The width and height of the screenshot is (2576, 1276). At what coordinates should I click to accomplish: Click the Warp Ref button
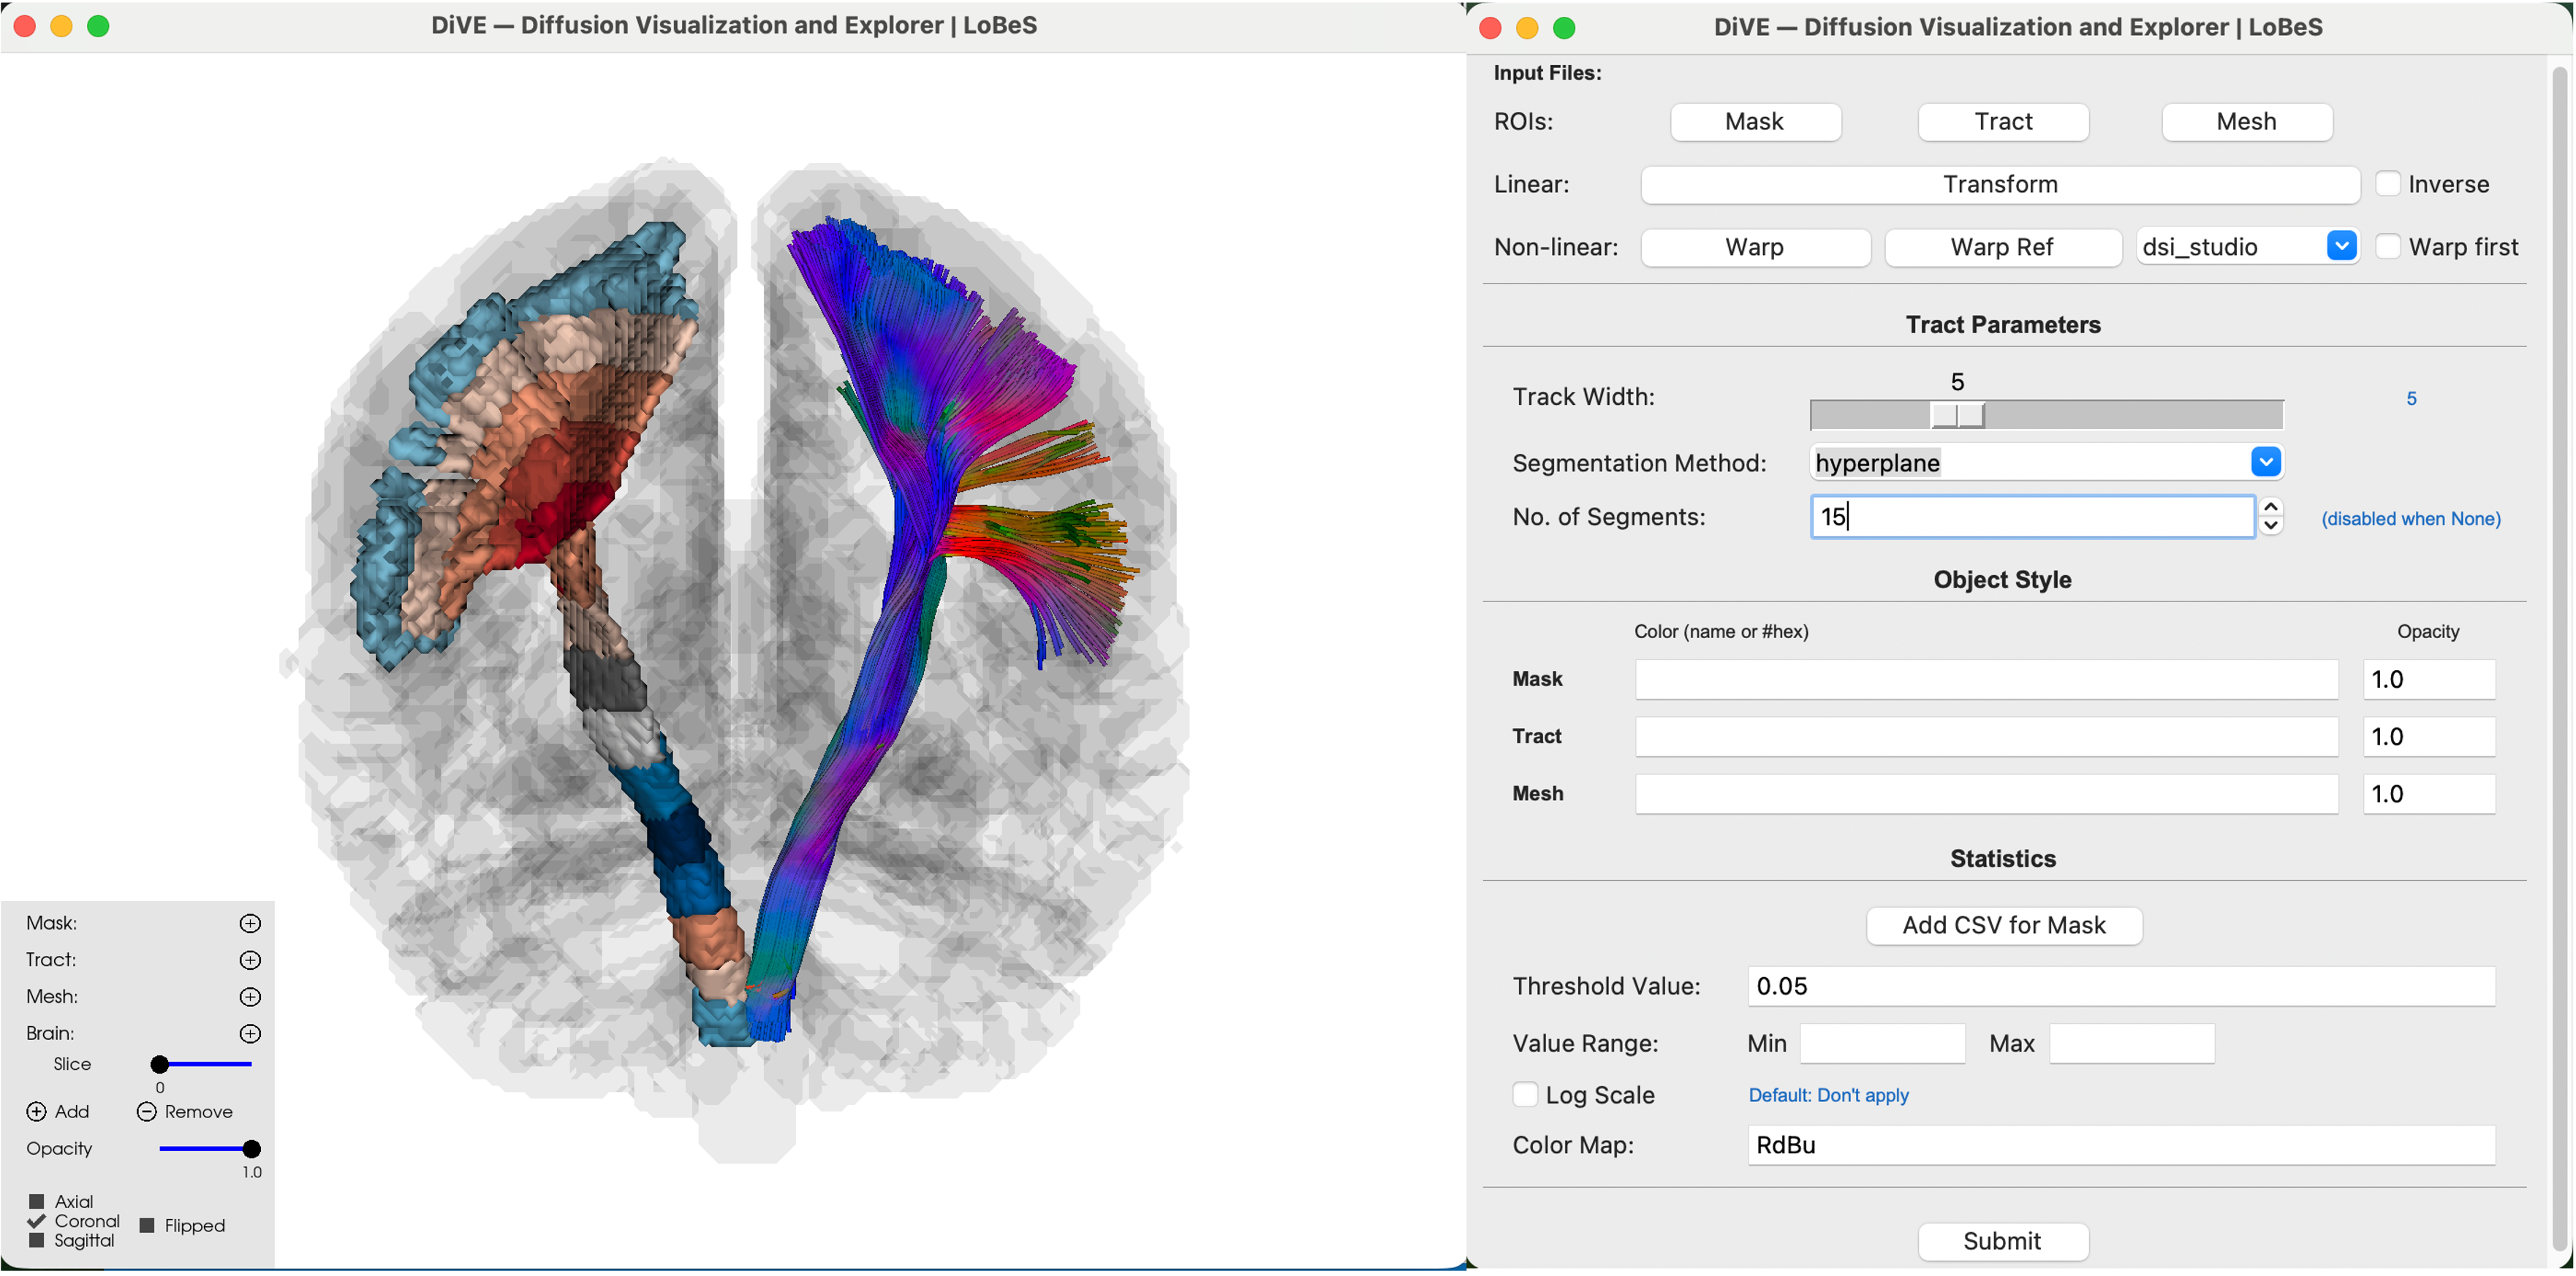pos(2002,248)
